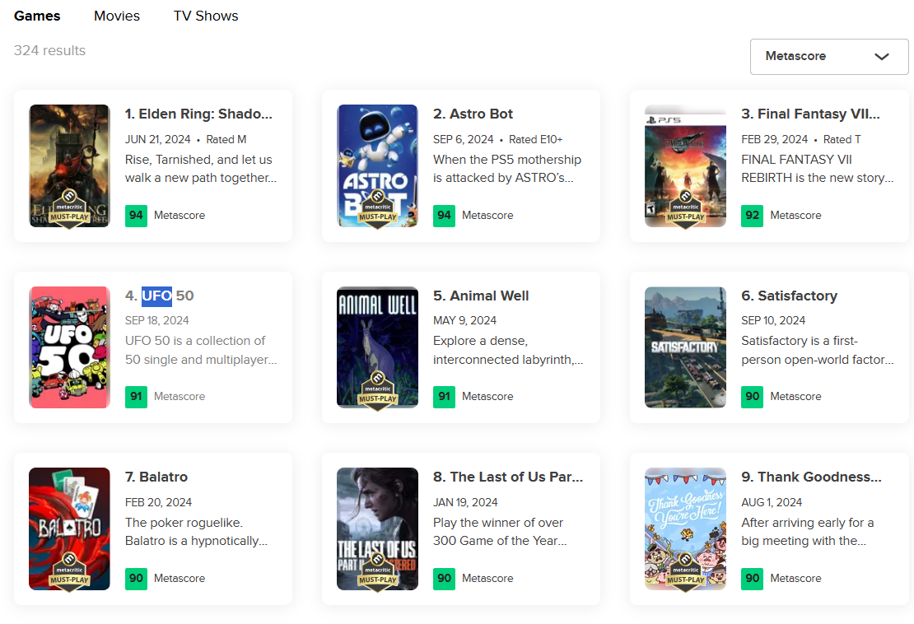
Task: Click 'When the PS5 mothership' description
Action: pos(507,160)
